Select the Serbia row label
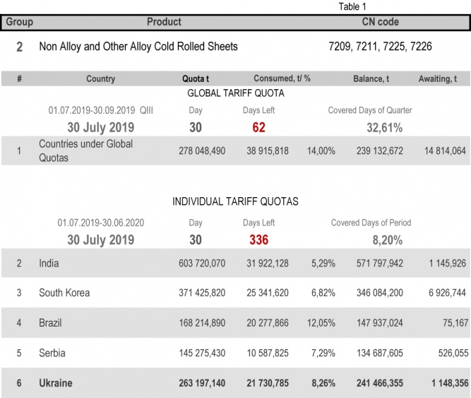This screenshot has height=398, width=471. point(52,353)
